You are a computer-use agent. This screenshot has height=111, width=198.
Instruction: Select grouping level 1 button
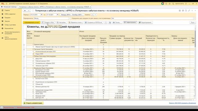point(92,15)
